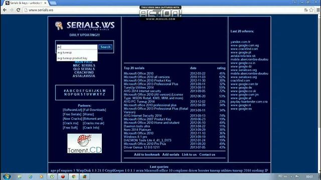Open 'Windows 8.1 pro' serial
Screen dimensions: 321x180
coord(135,136)
